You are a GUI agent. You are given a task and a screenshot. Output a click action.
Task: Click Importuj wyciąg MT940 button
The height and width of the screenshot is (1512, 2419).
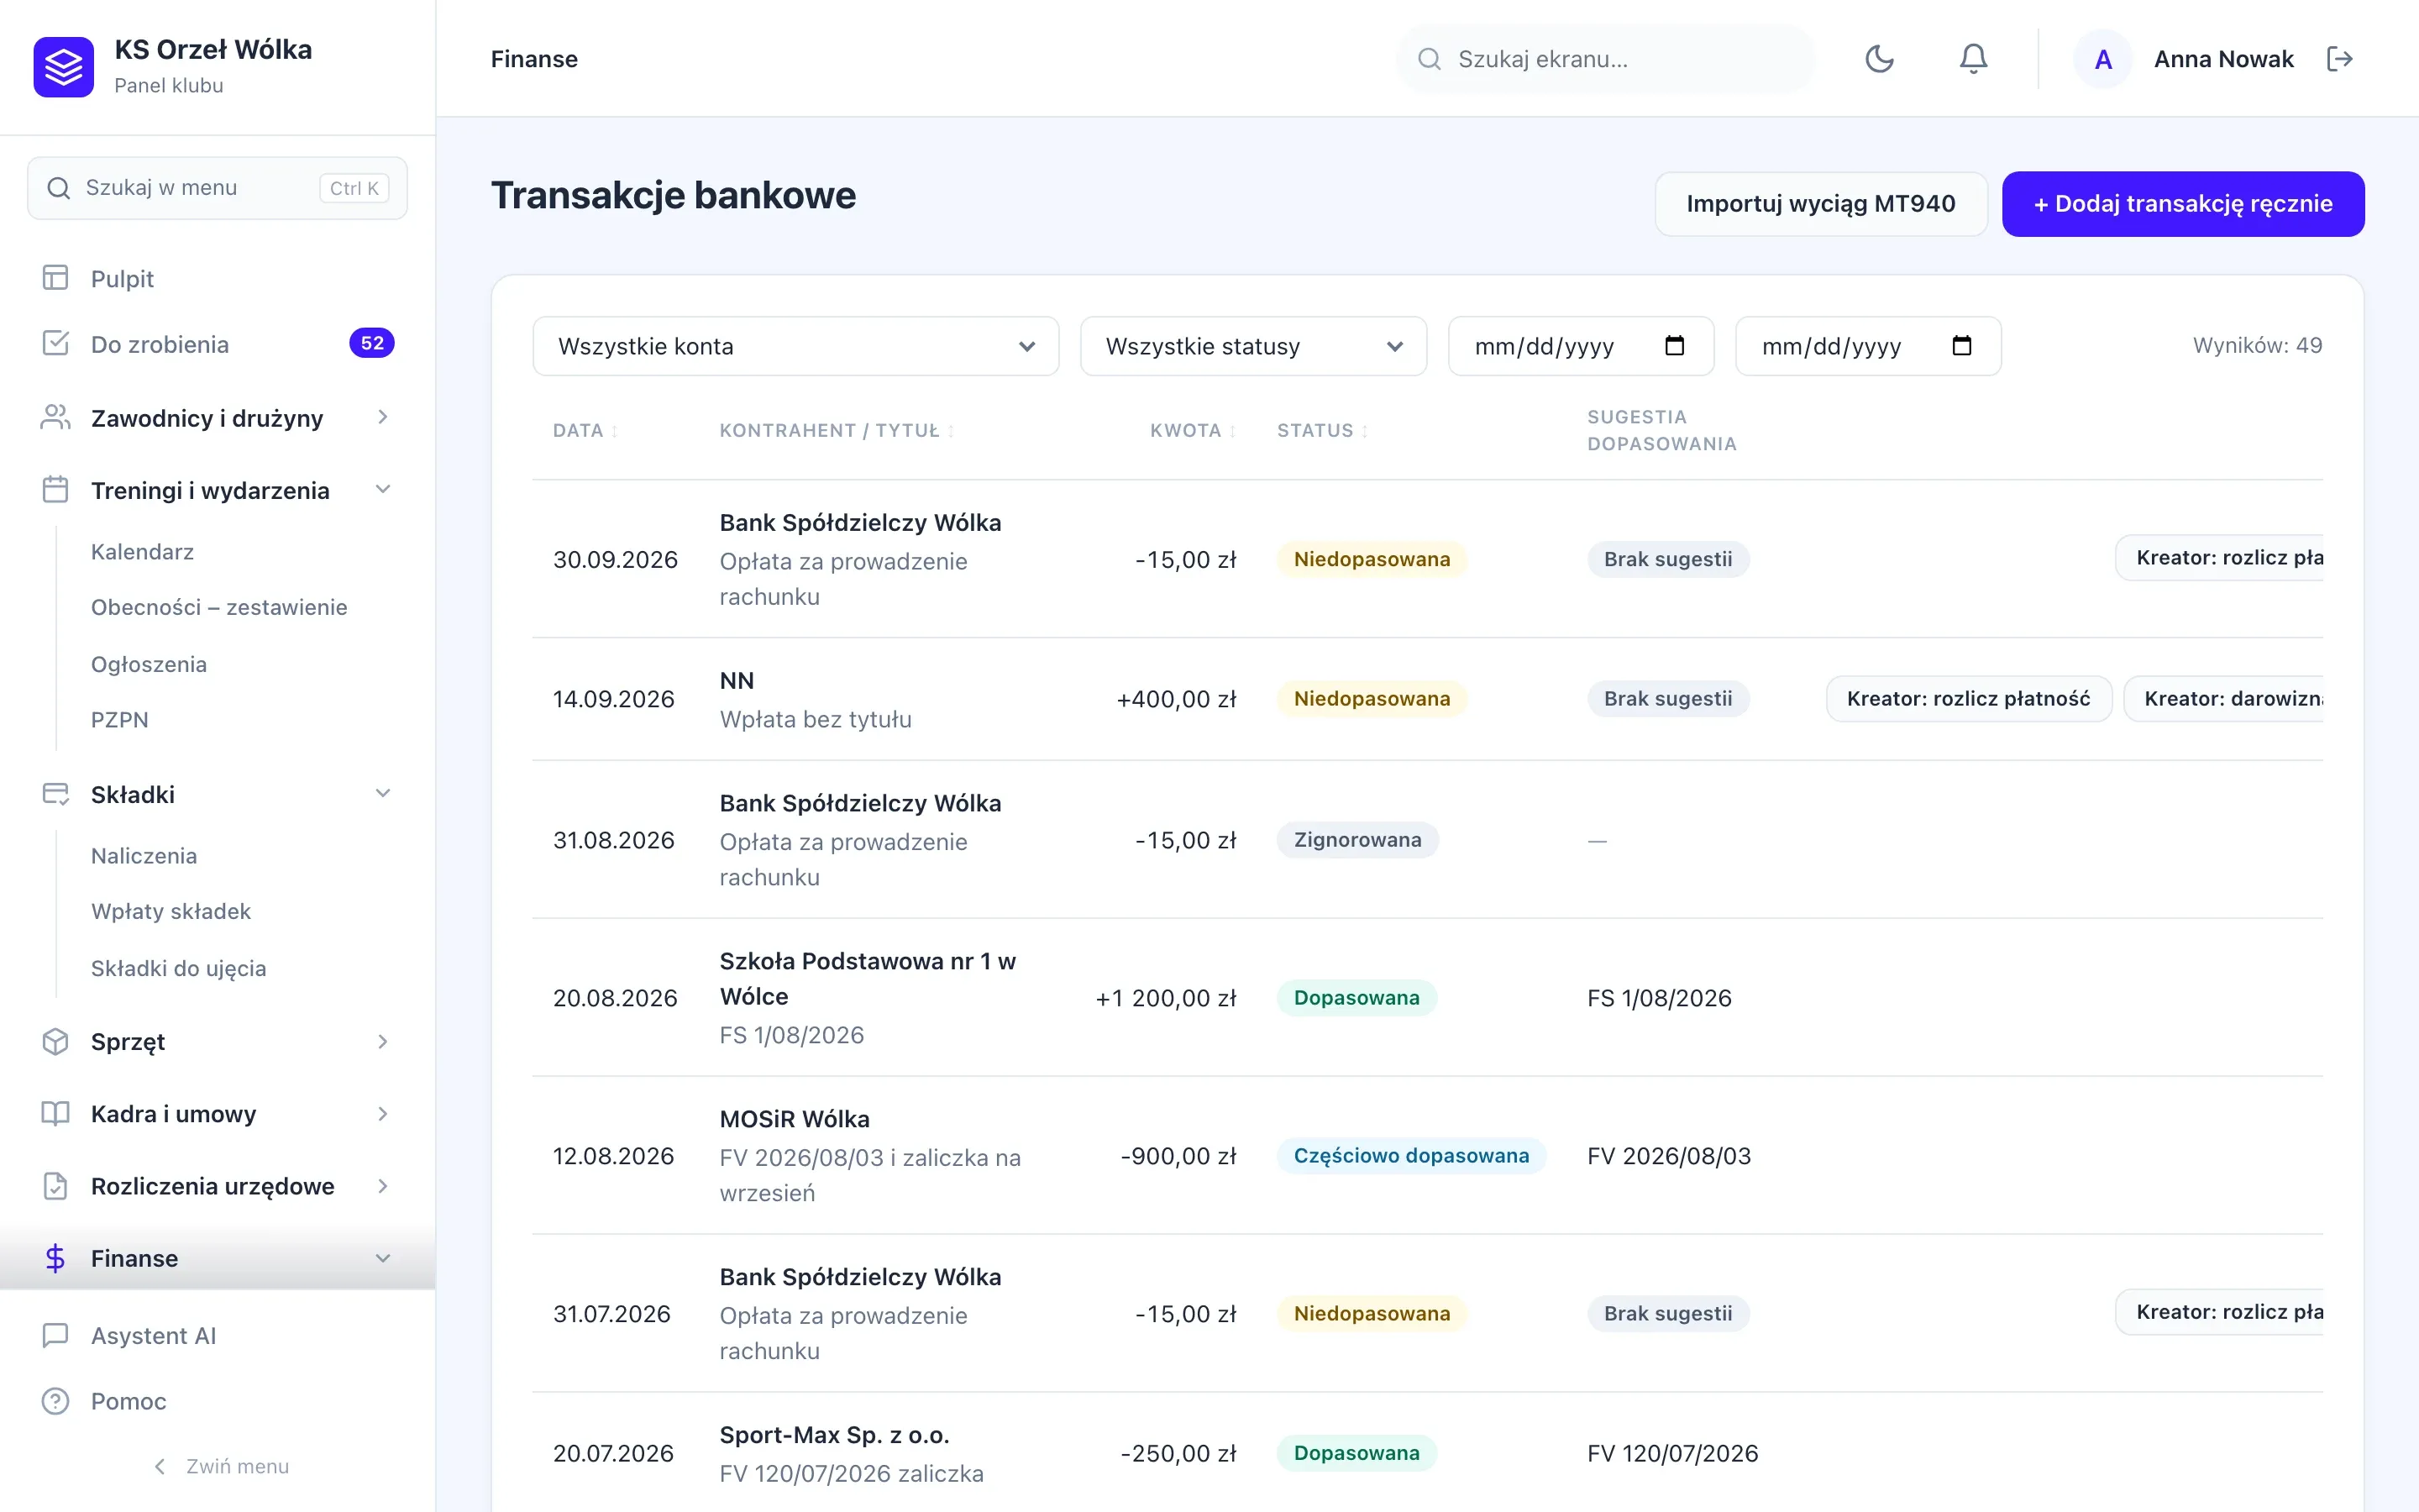1820,204
